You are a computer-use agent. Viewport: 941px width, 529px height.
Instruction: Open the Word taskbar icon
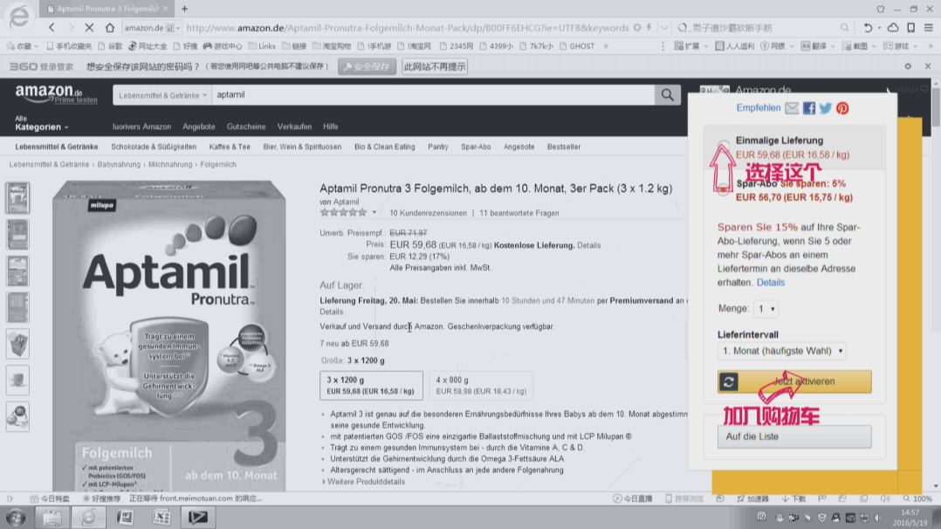click(x=125, y=517)
